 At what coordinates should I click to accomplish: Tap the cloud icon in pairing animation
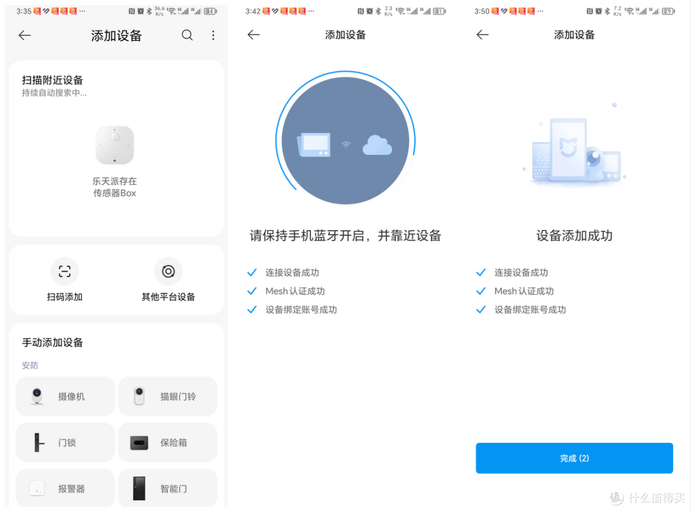point(377,145)
